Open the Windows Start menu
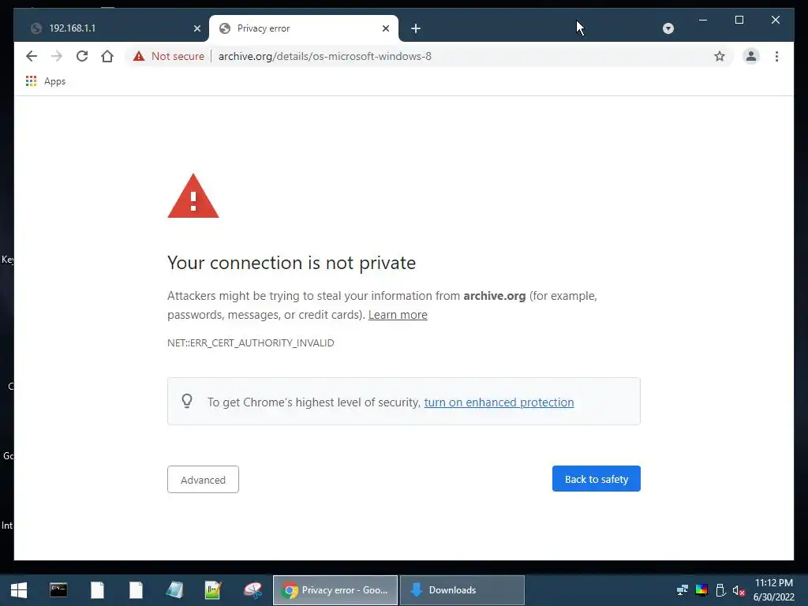Viewport: 808px width, 606px height. pyautogui.click(x=19, y=590)
